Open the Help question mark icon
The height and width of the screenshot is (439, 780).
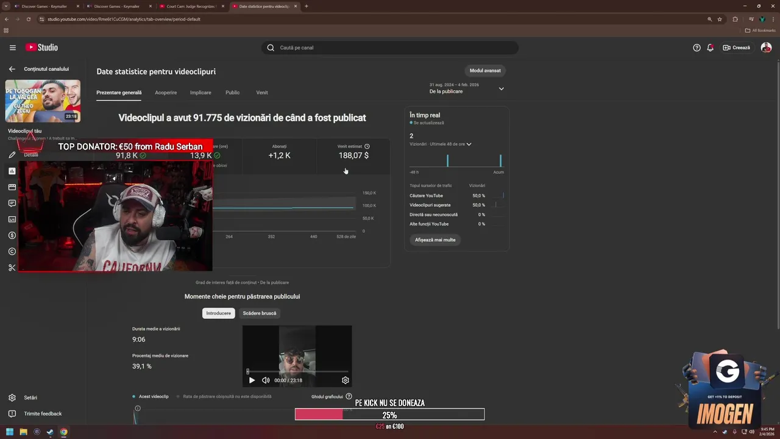tap(697, 48)
